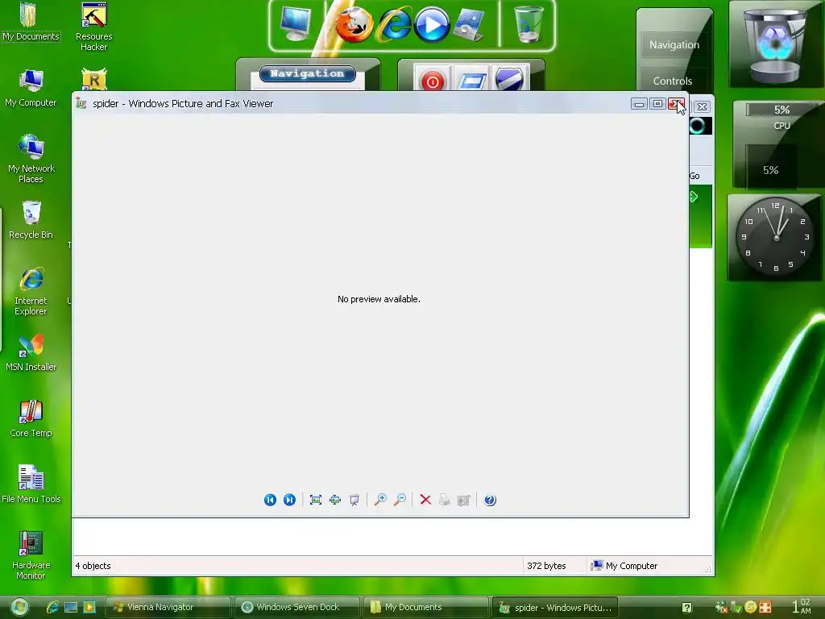Open File Menu Tools shortcut
The image size is (825, 619).
pyautogui.click(x=31, y=484)
